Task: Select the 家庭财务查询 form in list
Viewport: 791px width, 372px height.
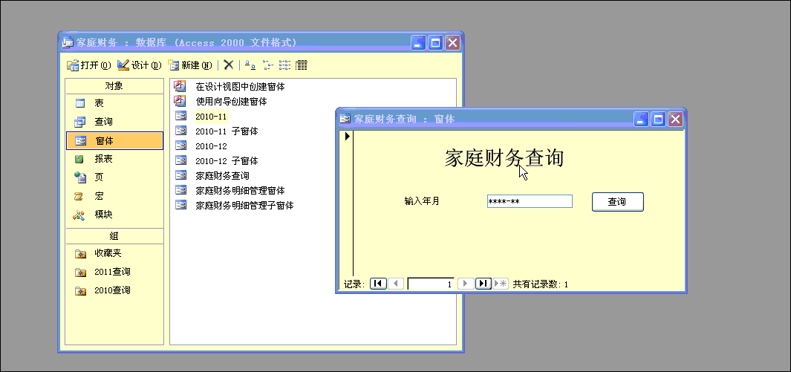Action: [x=222, y=176]
